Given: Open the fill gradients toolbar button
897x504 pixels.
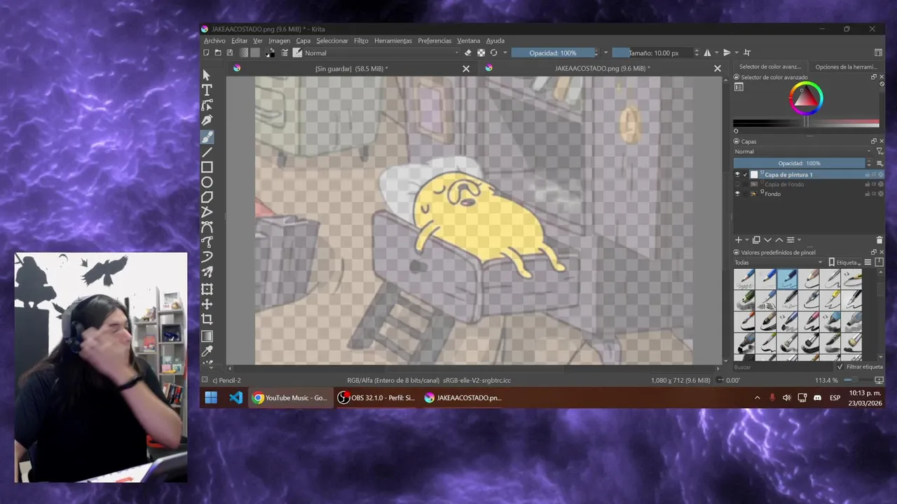Looking at the screenshot, I should [x=244, y=52].
